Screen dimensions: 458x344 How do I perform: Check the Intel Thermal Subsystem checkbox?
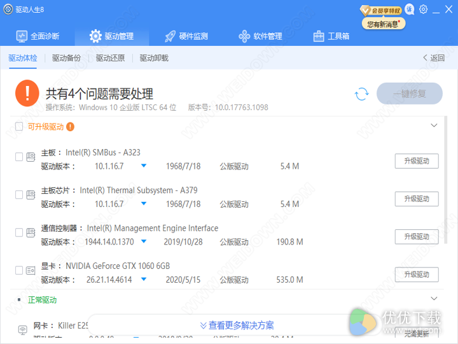(19, 195)
